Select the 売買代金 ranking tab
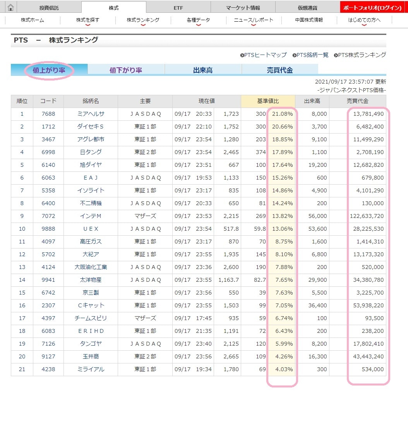Screen dimensions: 408x430 (280, 70)
